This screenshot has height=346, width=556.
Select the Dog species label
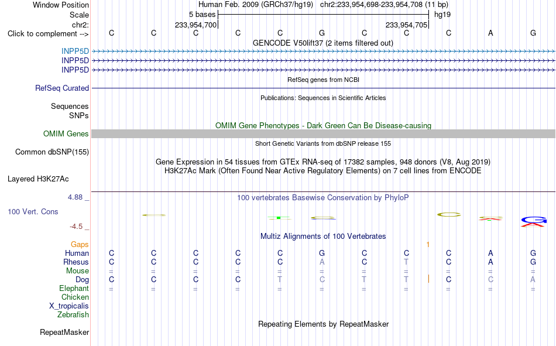click(82, 280)
